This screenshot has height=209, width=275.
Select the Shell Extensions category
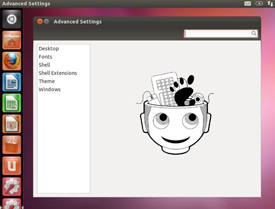pos(58,73)
